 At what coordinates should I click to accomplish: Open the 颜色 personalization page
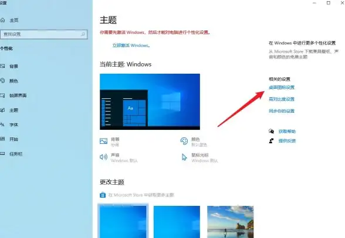(13, 81)
